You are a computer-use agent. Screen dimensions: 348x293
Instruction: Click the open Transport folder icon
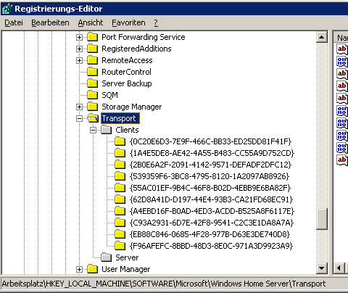93,118
